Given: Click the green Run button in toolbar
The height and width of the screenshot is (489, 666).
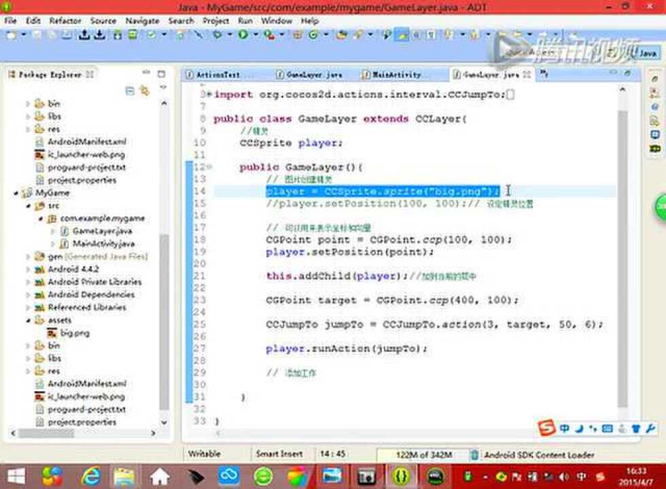Looking at the screenshot, I should 243,35.
